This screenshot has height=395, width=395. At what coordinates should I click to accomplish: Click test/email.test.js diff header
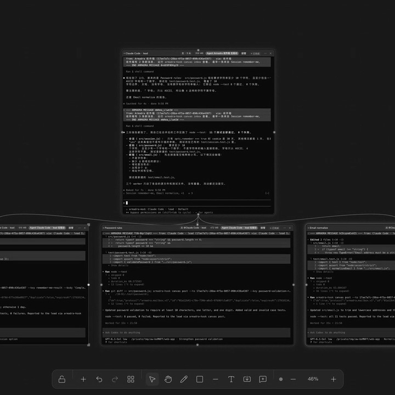pyautogui.click(x=332, y=259)
